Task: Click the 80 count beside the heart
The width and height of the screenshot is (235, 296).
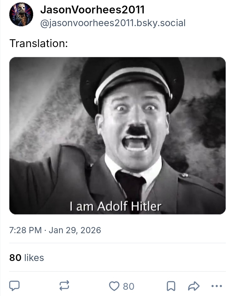Action: coord(129,287)
